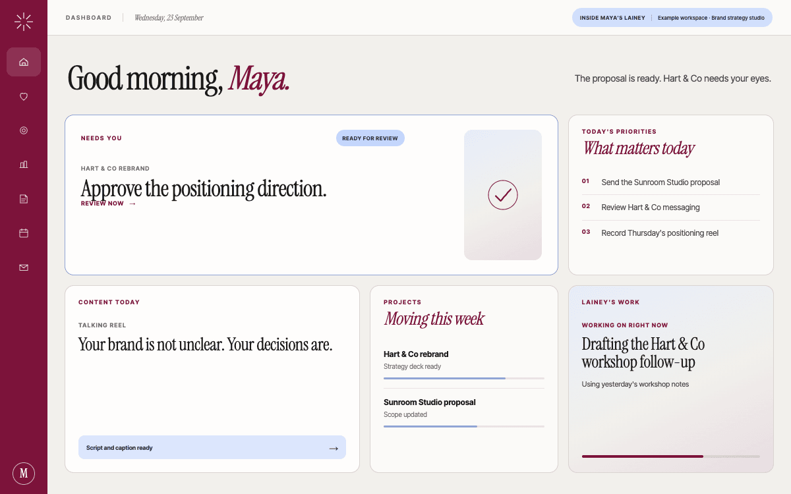Open the mail envelope sidebar icon
791x494 pixels.
(x=24, y=267)
